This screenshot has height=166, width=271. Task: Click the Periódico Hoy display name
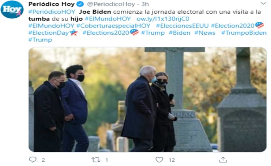tap(52, 4)
